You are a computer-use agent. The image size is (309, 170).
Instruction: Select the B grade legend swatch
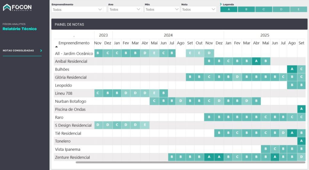[x=246, y=10]
